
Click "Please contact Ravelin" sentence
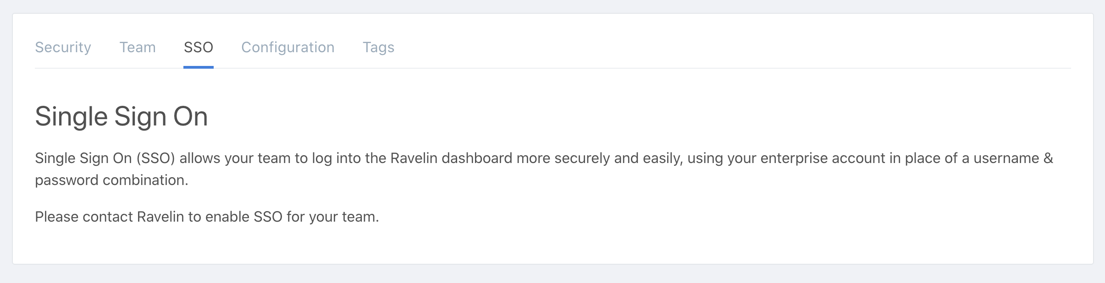pos(109,217)
